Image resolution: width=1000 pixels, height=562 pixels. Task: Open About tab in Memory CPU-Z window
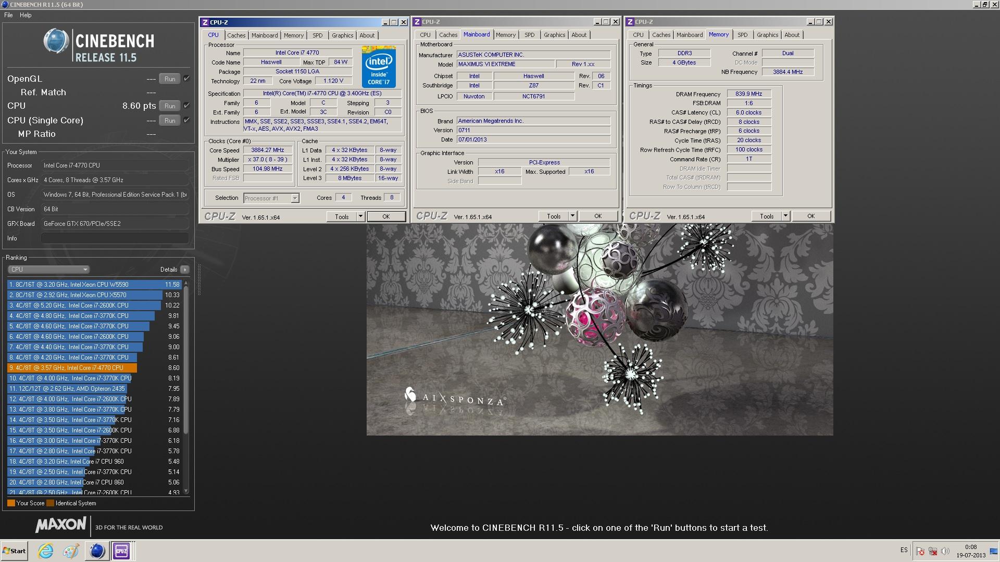(x=792, y=35)
